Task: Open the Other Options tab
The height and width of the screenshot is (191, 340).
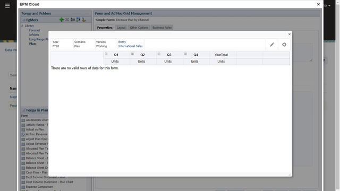Action: coord(139,28)
